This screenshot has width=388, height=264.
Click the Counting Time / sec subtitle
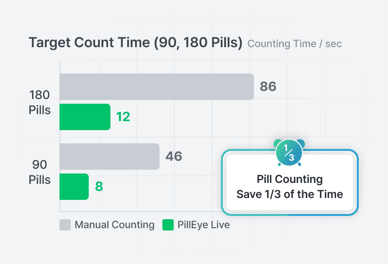pos(295,44)
